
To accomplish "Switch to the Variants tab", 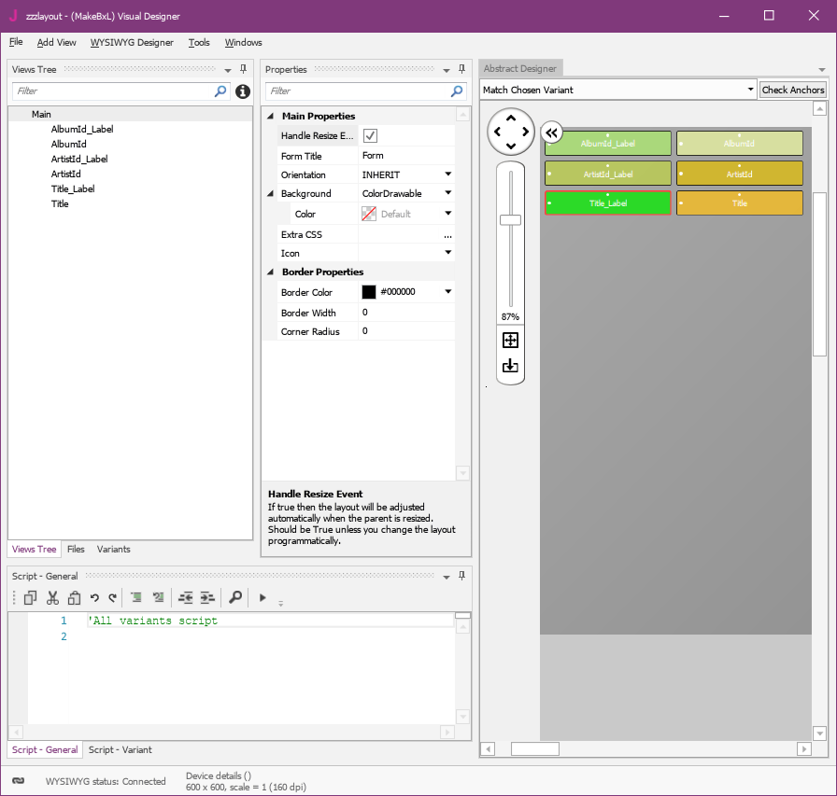I will tap(113, 549).
